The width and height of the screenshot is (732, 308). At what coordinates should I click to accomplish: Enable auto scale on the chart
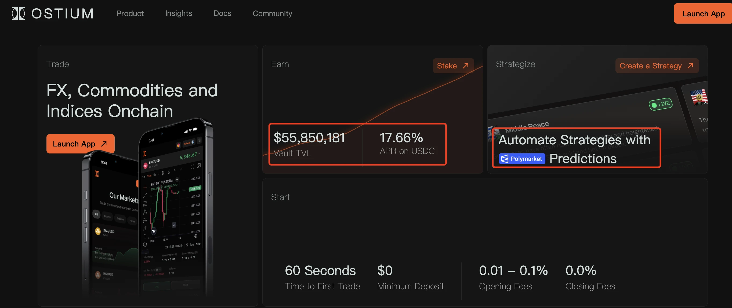[198, 244]
